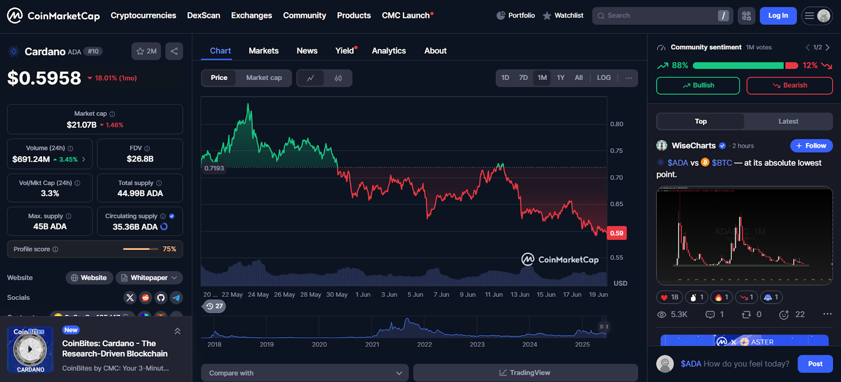Click the search input field
The height and width of the screenshot is (382, 841).
662,16
